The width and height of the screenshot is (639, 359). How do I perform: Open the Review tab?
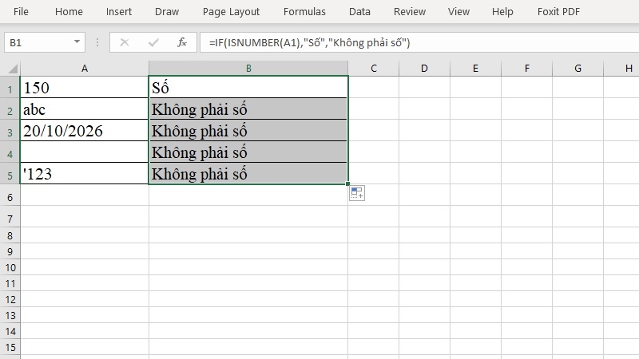[410, 12]
